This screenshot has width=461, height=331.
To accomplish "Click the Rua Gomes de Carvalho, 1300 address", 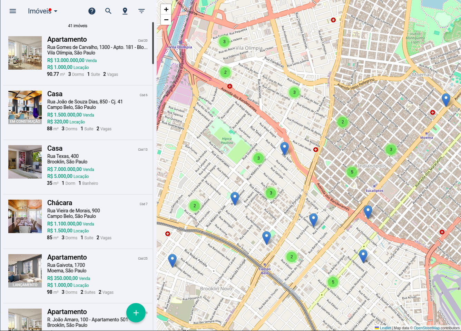I will [97, 47].
